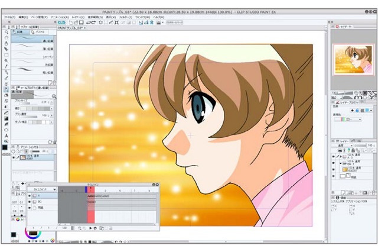378x252 pixels.
Task: Click the Save icon in command bar
Action: click(82, 22)
